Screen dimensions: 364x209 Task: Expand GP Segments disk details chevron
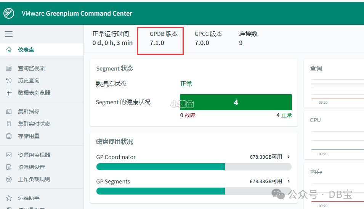tap(289, 181)
